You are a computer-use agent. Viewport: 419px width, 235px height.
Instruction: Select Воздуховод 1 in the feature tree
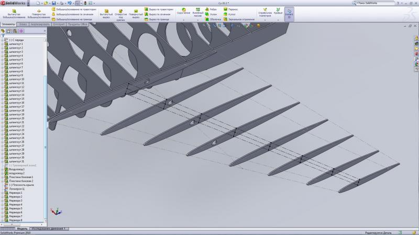click(x=17, y=169)
